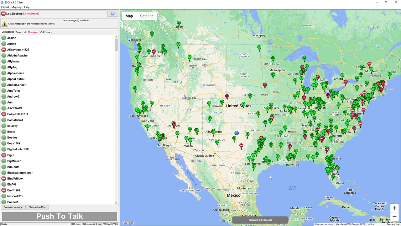Click the warning icon in the message notice

4,24
